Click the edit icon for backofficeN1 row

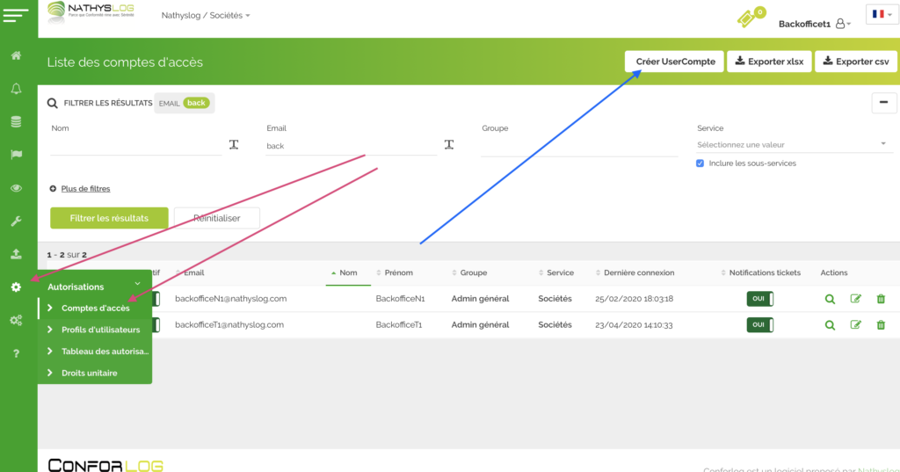click(x=855, y=299)
